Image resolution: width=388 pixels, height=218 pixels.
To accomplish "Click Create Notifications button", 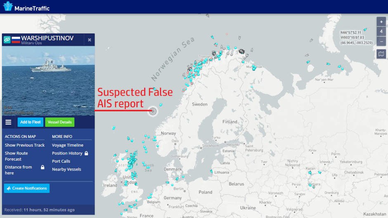I will coord(27,188).
